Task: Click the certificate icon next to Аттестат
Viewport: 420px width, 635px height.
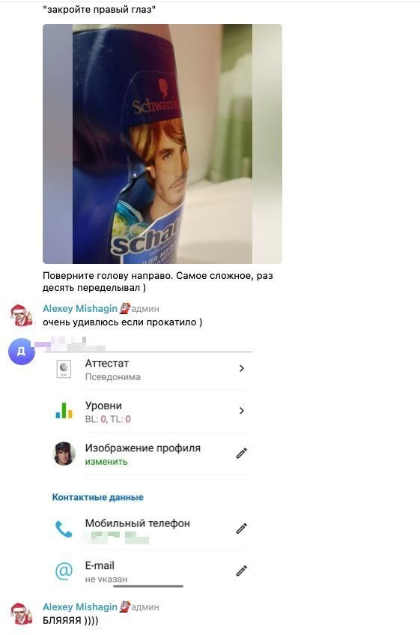Action: (64, 369)
